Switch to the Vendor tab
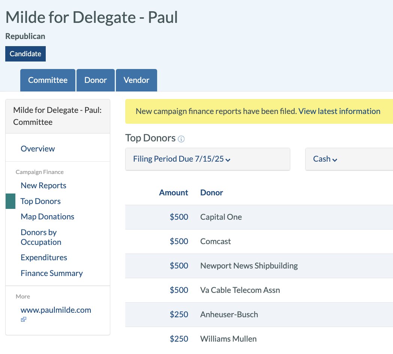 136,80
